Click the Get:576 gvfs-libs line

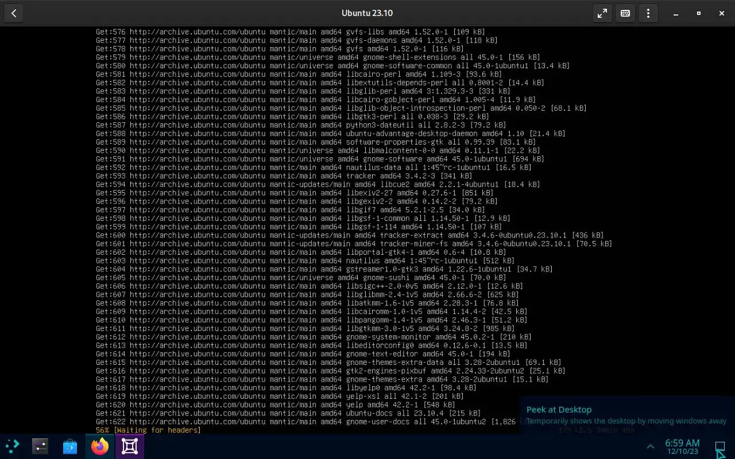[x=290, y=32]
